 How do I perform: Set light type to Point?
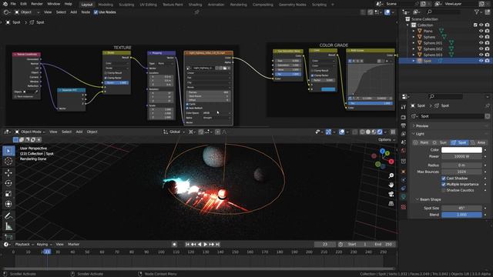[421, 142]
